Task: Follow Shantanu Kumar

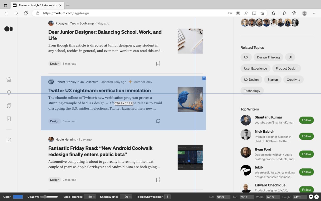Action: tap(306, 120)
